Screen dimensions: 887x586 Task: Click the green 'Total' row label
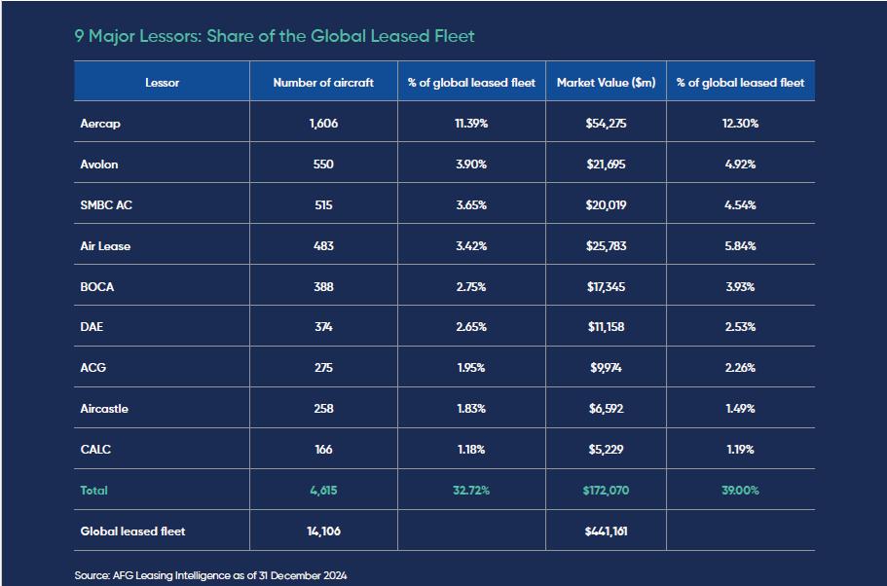coord(93,491)
